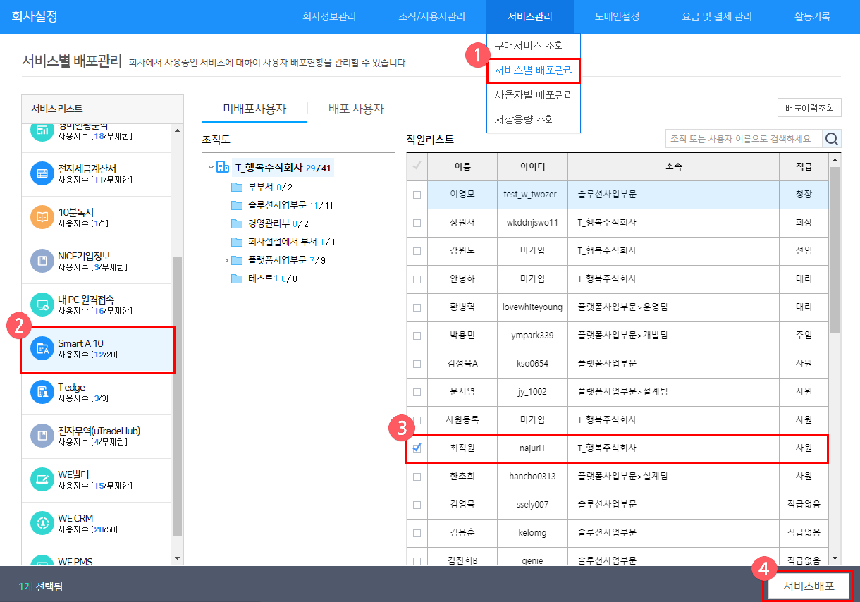Screen dimensions: 860x602
Task: Choose the T edge service icon
Action: point(42,393)
